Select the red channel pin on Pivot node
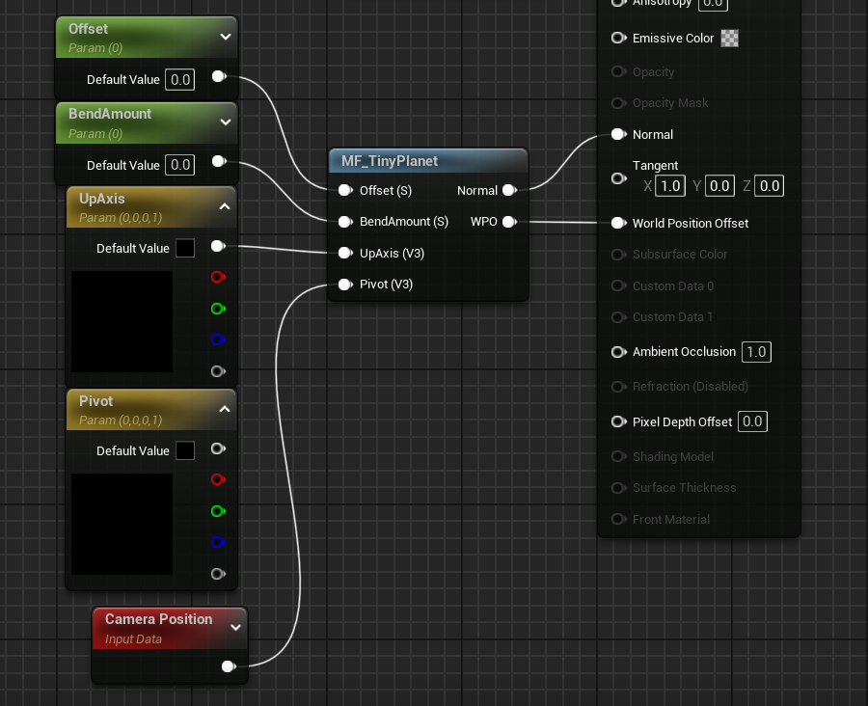 [218, 479]
